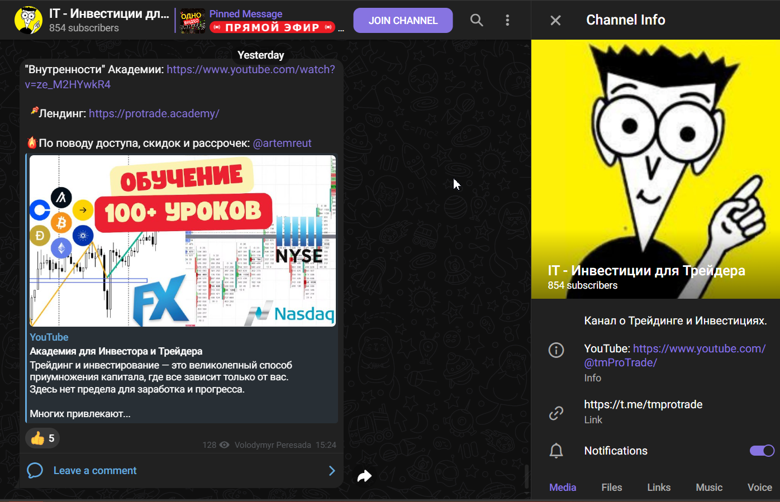Screen dimensions: 780x502
Task: Add the thumbs-up reaction with count 5
Action: pyautogui.click(x=42, y=438)
